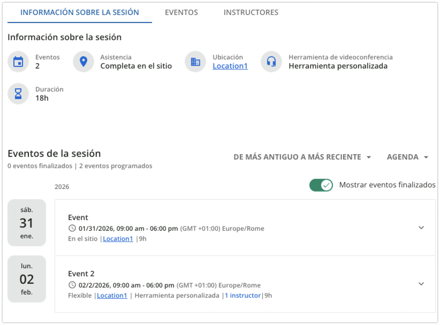Viewport: 440px width, 325px height.
Task: Click the Event 2 title
Action: point(81,274)
